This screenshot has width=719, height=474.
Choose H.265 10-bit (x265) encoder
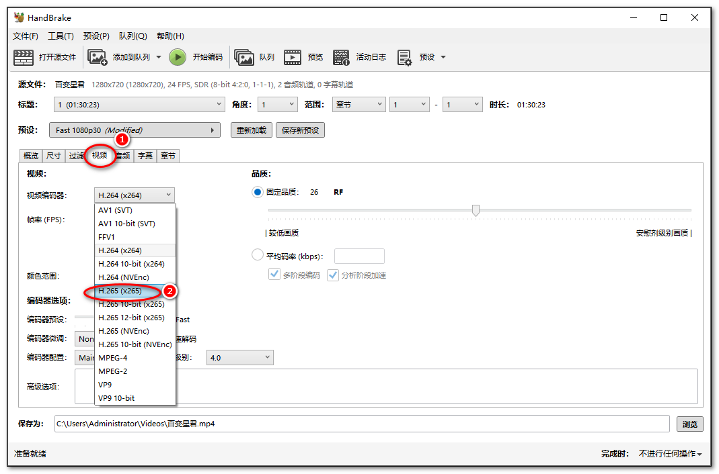[x=135, y=304]
